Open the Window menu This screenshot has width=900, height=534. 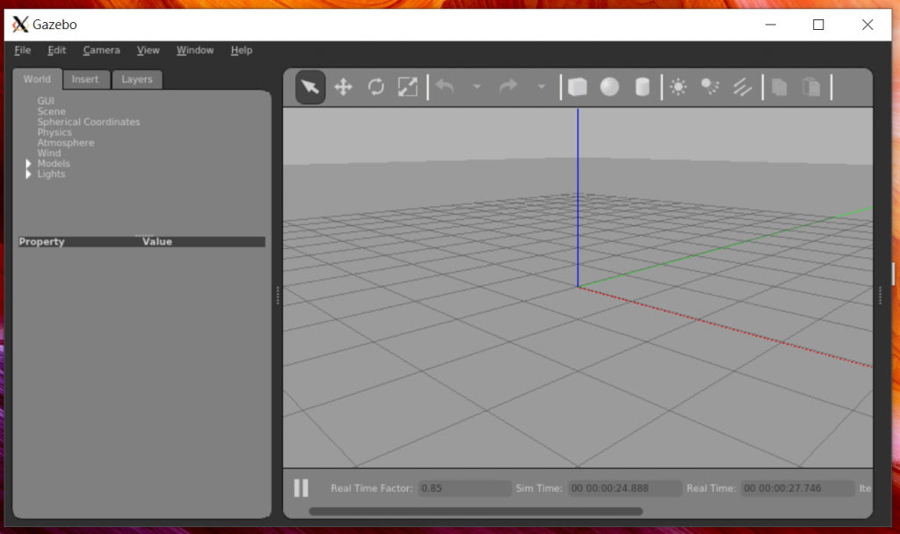[194, 50]
